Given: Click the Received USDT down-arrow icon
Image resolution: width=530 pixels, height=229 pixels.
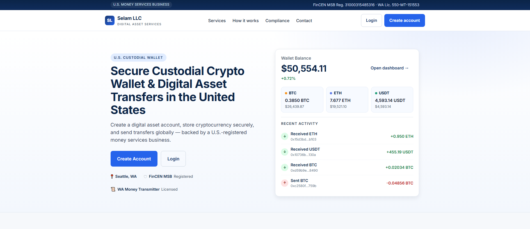Looking at the screenshot, I should 285,152.
